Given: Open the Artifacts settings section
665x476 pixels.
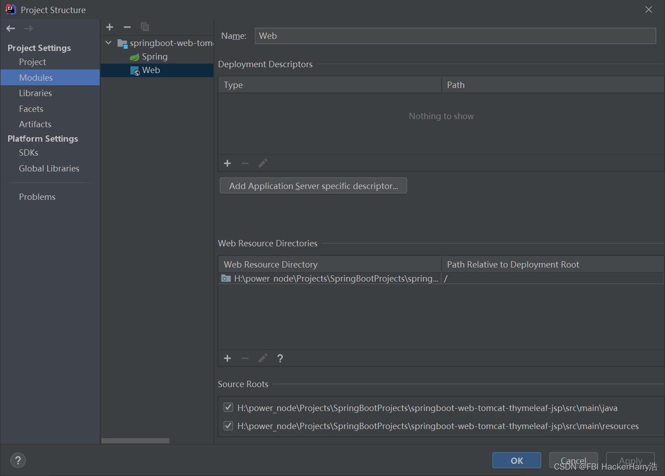Looking at the screenshot, I should pyautogui.click(x=35, y=125).
